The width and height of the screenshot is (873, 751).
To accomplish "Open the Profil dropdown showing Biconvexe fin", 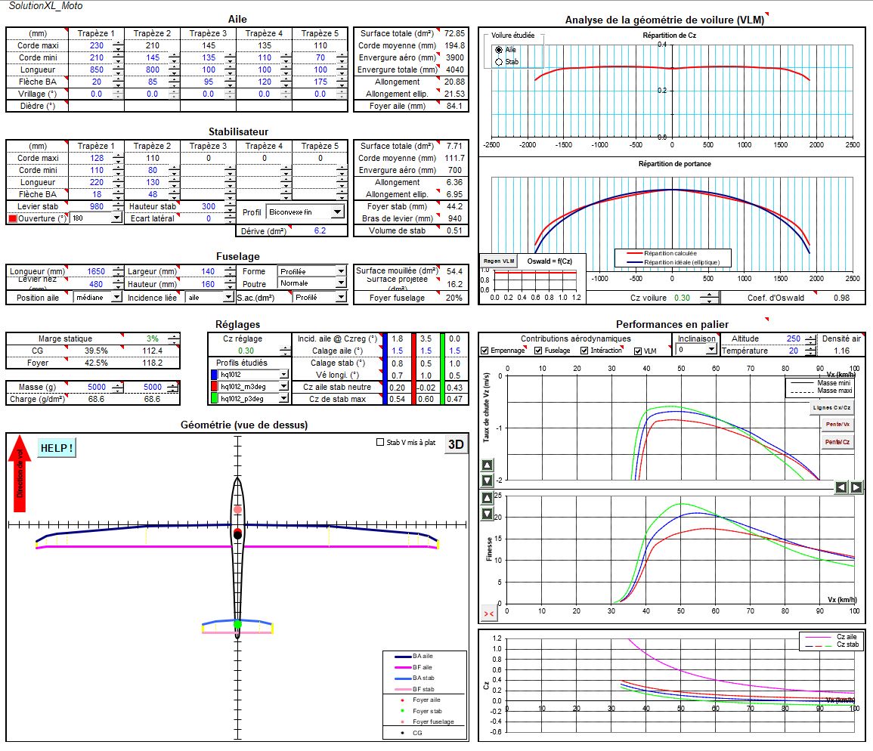I will tap(338, 212).
